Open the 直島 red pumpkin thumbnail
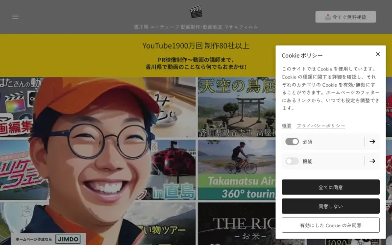The image size is (392, 245). pos(172,170)
